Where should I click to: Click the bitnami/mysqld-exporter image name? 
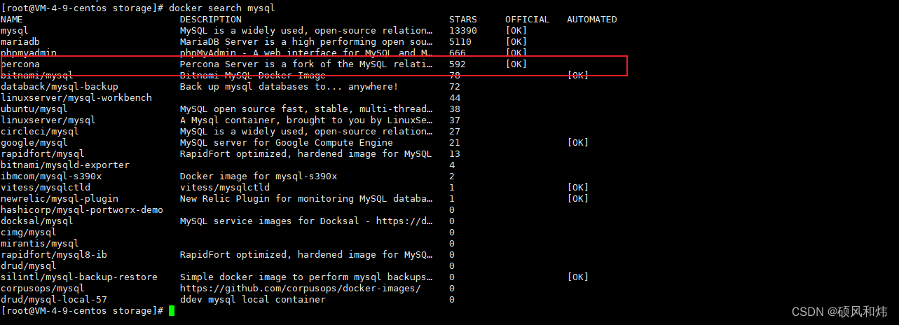65,165
